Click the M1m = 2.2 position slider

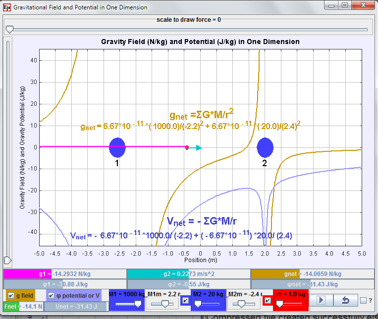click(x=162, y=304)
